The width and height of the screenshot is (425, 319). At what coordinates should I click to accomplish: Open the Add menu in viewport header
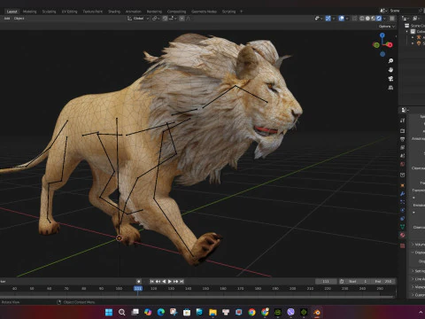pyautogui.click(x=7, y=19)
